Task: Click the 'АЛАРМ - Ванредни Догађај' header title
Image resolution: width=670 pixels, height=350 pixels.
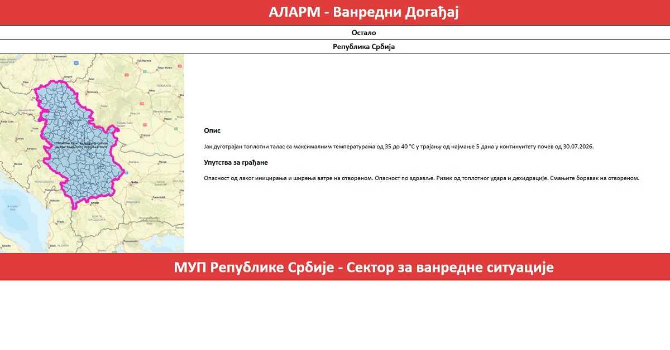Action: [363, 12]
